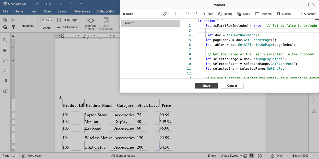Toggle spell checking in status bar
The height and width of the screenshot is (159, 319).
click(x=251, y=156)
